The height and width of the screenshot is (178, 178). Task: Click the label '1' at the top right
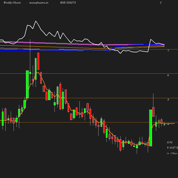point(161,2)
